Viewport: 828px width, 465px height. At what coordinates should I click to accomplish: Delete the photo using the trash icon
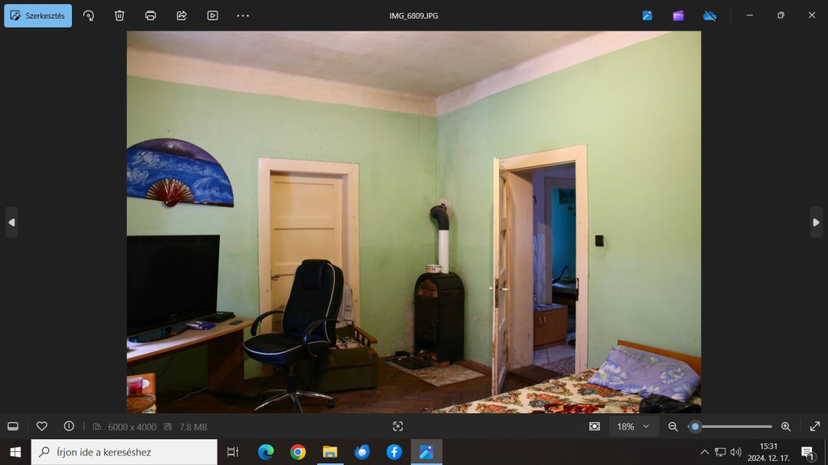point(120,15)
